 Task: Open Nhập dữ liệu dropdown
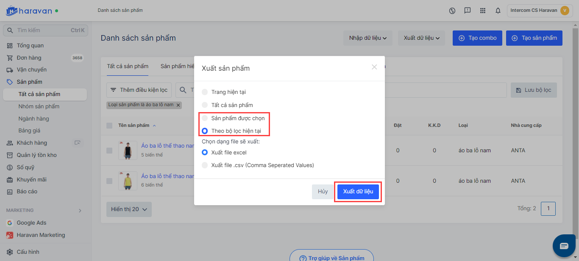coord(368,38)
